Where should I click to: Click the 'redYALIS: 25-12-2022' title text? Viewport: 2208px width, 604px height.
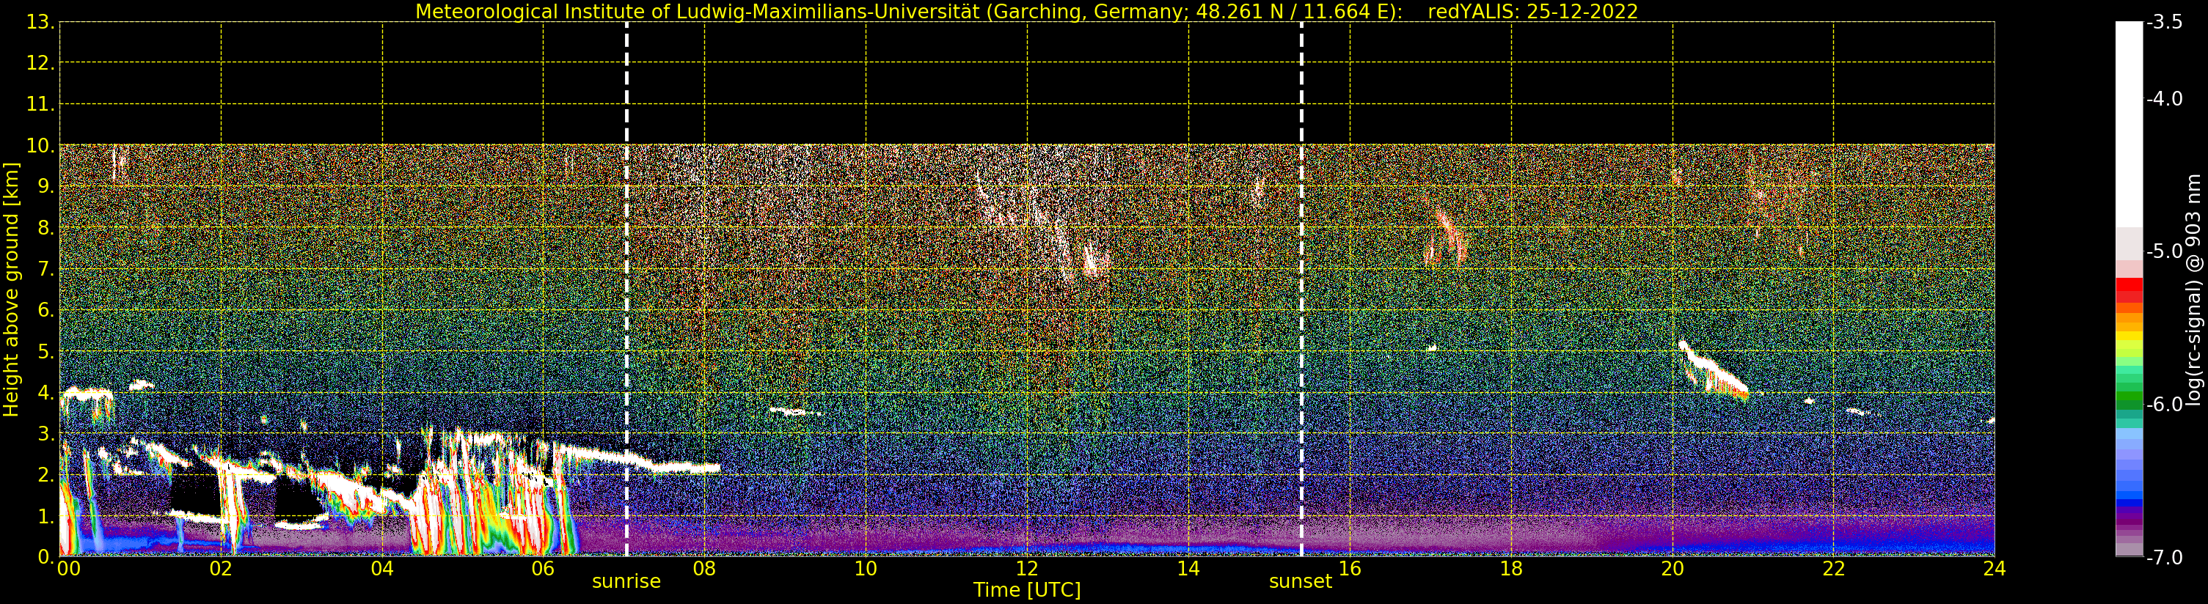pyautogui.click(x=1532, y=12)
